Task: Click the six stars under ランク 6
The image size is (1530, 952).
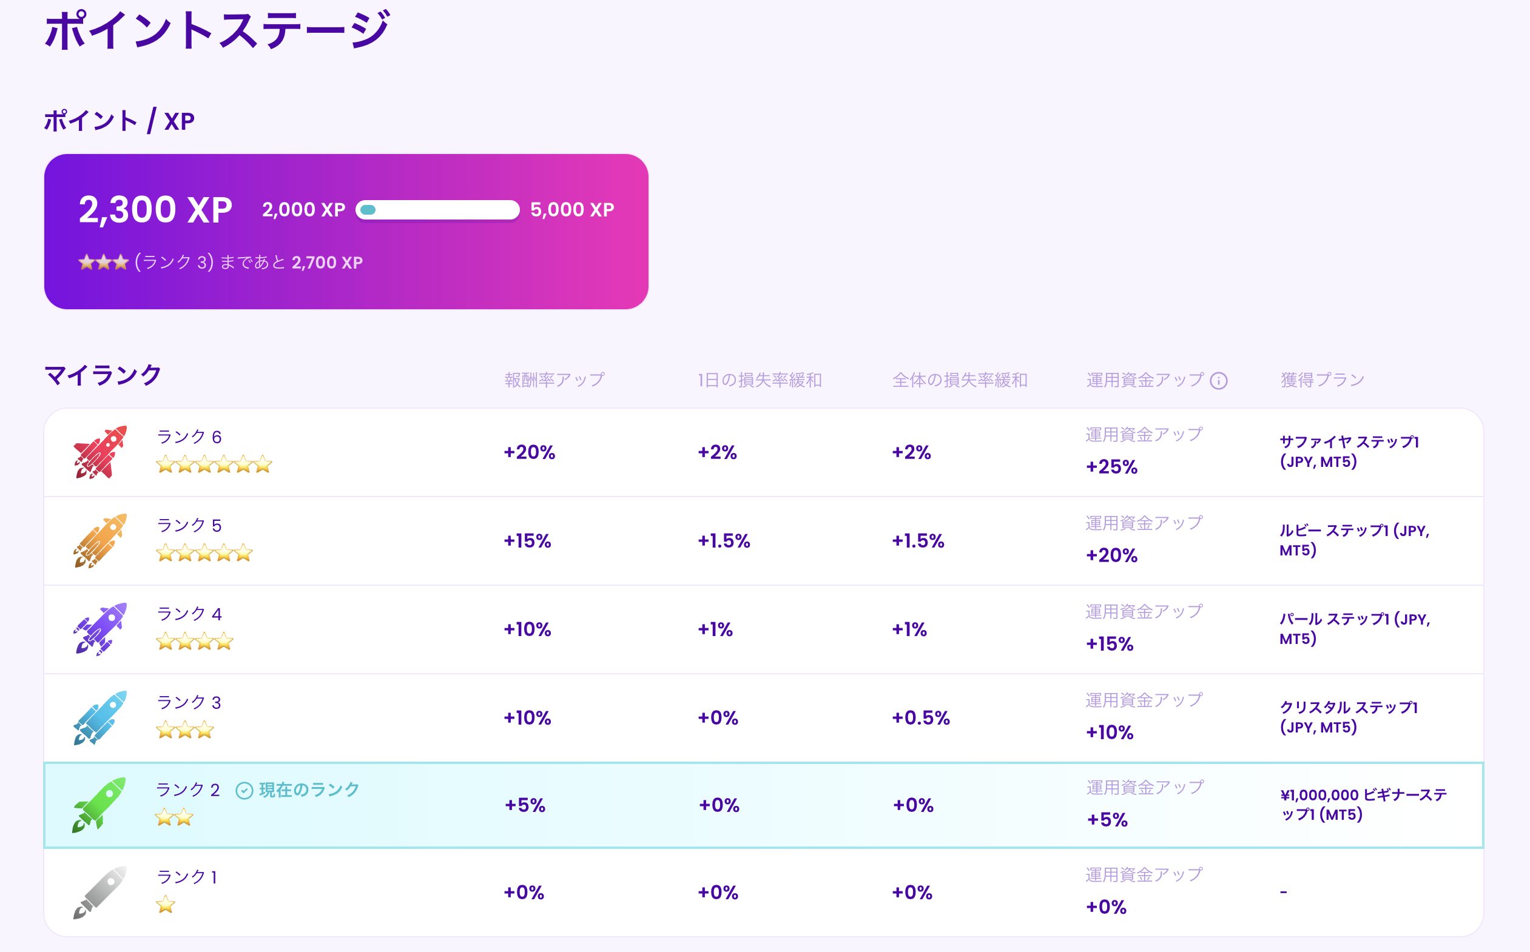Action: pos(214,465)
